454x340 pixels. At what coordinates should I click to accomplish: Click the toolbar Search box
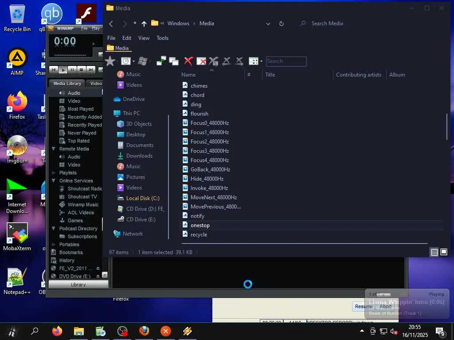pyautogui.click(x=286, y=61)
